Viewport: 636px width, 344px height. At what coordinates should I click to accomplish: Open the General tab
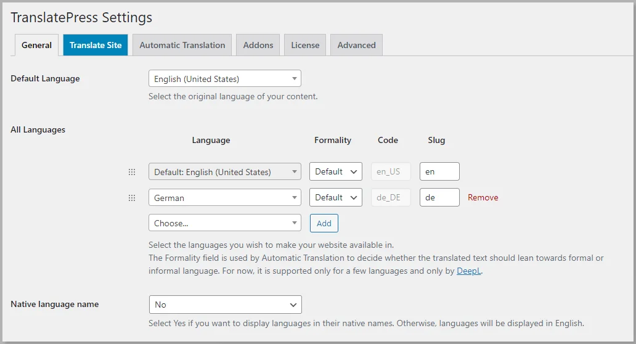(36, 45)
